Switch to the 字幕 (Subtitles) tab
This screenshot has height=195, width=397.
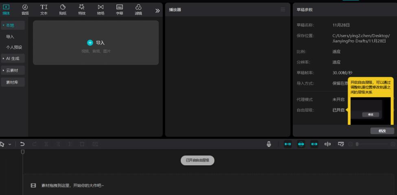[x=120, y=9]
